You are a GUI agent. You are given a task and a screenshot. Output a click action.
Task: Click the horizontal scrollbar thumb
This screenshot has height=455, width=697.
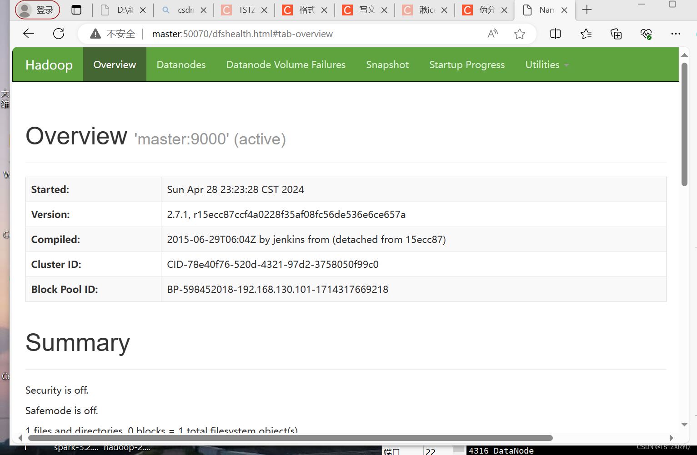click(291, 438)
